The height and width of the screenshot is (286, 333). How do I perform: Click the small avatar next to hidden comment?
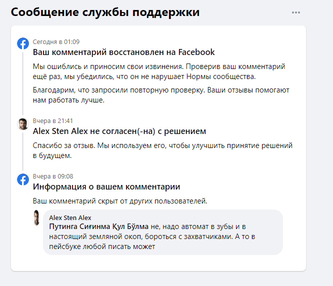tap(36, 217)
